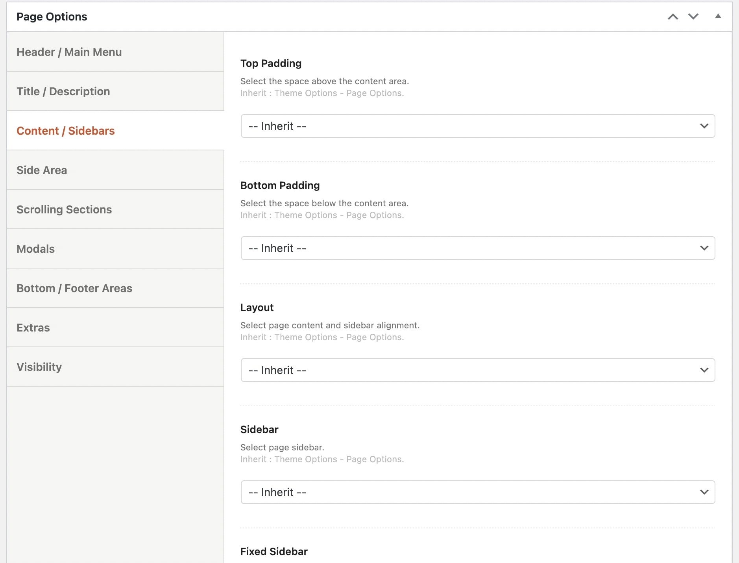This screenshot has height=563, width=739.
Task: Expand the Sidebar selection dropdown
Action: (x=478, y=492)
